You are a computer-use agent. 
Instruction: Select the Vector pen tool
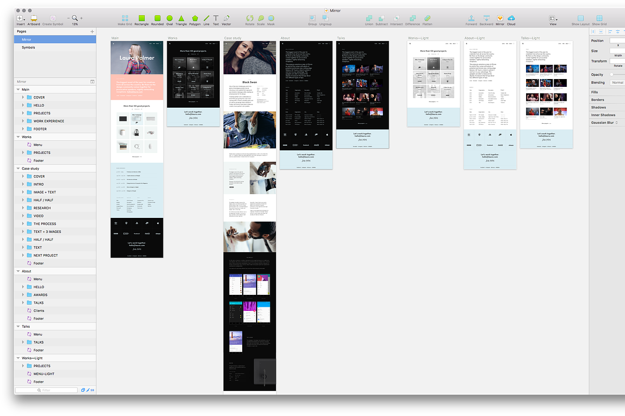pyautogui.click(x=227, y=18)
